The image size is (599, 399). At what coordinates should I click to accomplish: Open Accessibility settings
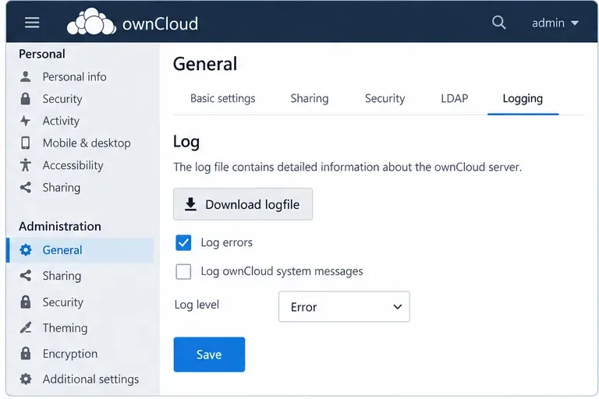[73, 165]
